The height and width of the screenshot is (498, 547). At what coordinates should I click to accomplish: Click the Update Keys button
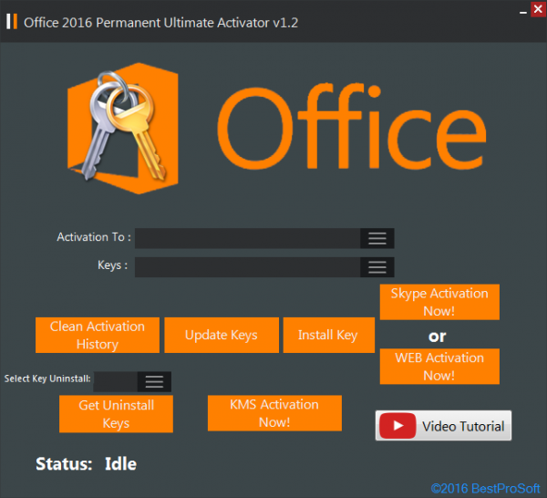[222, 335]
